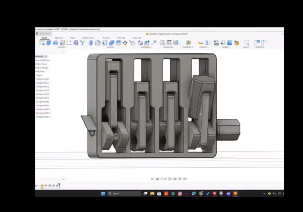Click the timeline playhead marker
The height and width of the screenshot is (212, 303).
tap(59, 186)
